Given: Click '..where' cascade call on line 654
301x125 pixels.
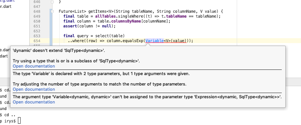Looking at the screenshot, I should tap(76, 41).
